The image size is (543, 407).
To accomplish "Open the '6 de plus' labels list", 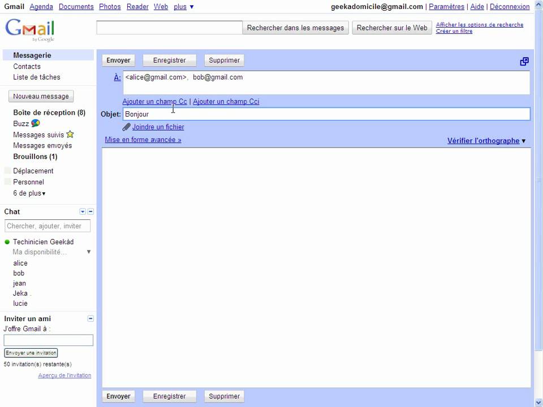I will coord(28,193).
